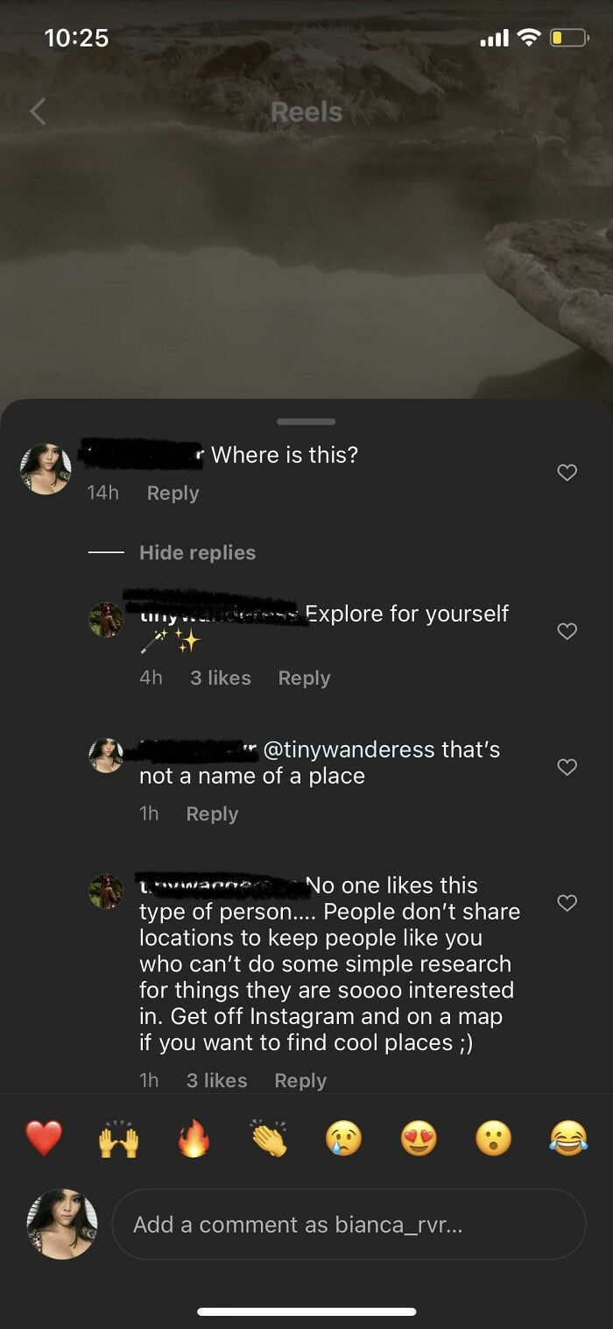Insert the red heart emoji

click(x=44, y=1139)
